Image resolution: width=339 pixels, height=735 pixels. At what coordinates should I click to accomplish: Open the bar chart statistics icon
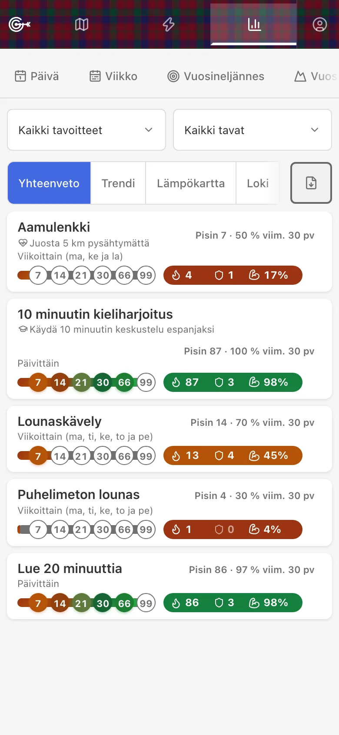[x=254, y=24]
